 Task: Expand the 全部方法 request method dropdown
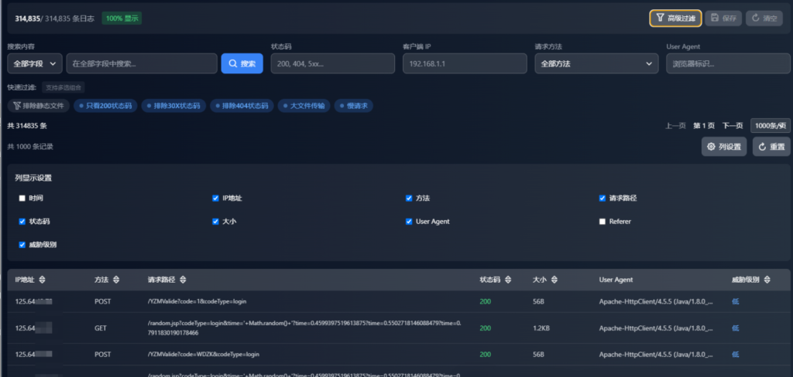coord(596,63)
